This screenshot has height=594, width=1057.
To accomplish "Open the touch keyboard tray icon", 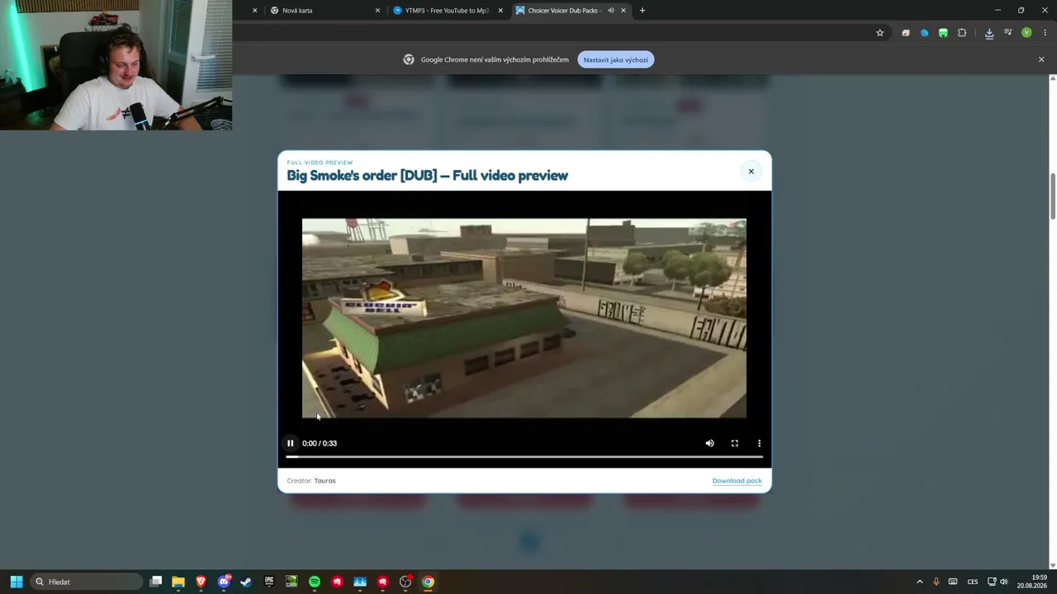I will (953, 582).
